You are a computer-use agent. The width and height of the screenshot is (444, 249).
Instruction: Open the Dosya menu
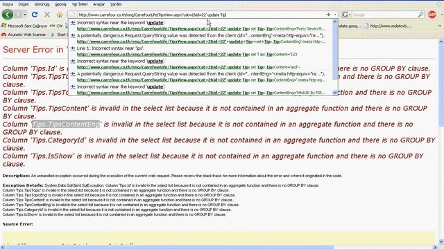point(8,4)
